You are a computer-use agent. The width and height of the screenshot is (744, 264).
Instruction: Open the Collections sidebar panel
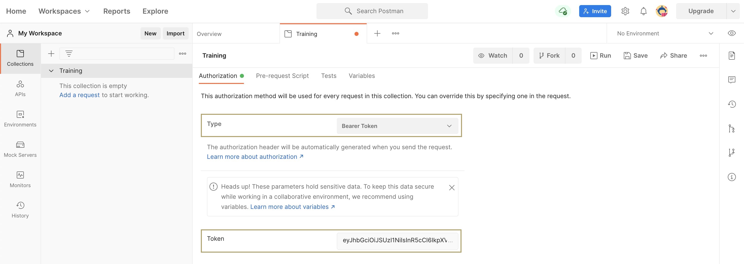tap(20, 58)
